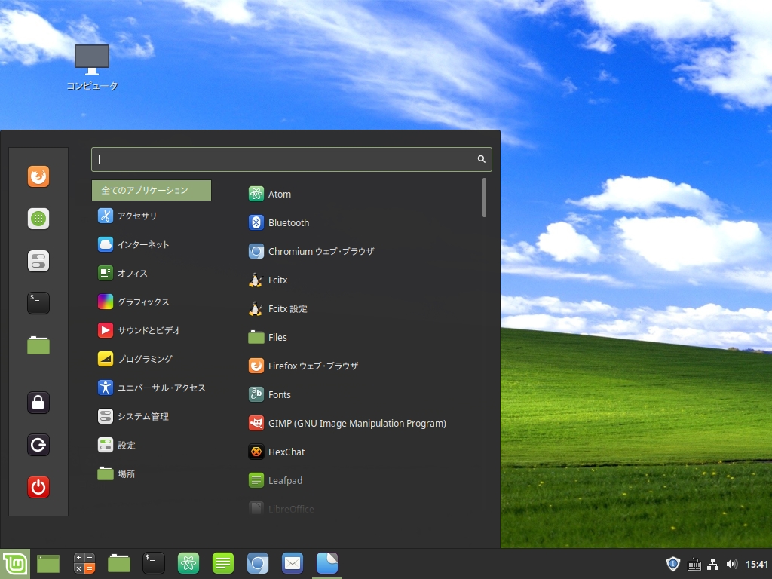Open the terminal from favorites sidebar
This screenshot has height=579, width=772.
coord(38,303)
